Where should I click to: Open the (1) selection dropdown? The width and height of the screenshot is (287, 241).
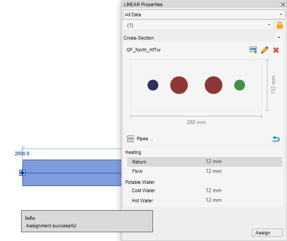pos(198,25)
